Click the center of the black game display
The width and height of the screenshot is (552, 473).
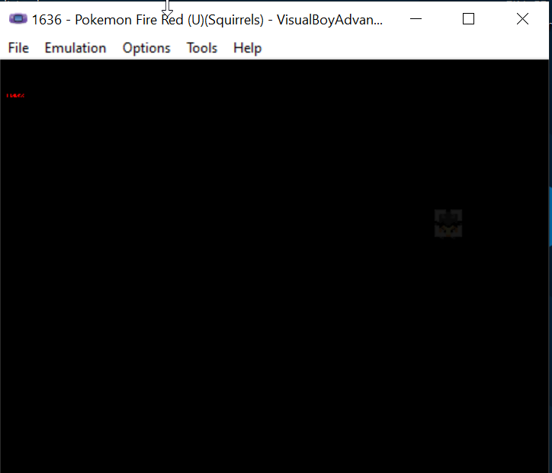click(274, 265)
